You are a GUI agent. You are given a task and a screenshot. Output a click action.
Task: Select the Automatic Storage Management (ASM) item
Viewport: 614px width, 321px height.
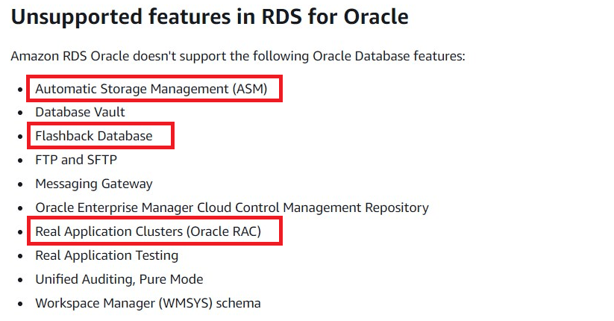click(151, 89)
